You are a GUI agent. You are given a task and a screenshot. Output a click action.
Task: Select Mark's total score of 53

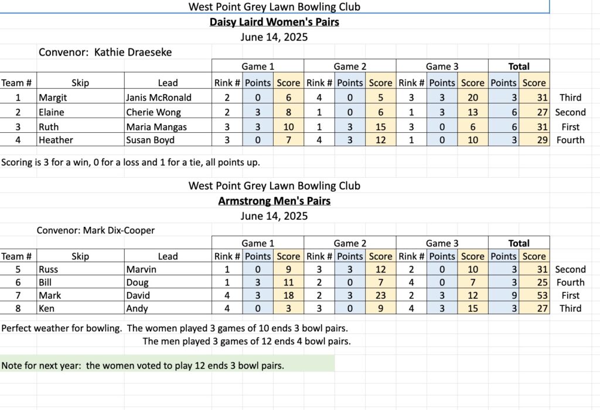pos(534,295)
